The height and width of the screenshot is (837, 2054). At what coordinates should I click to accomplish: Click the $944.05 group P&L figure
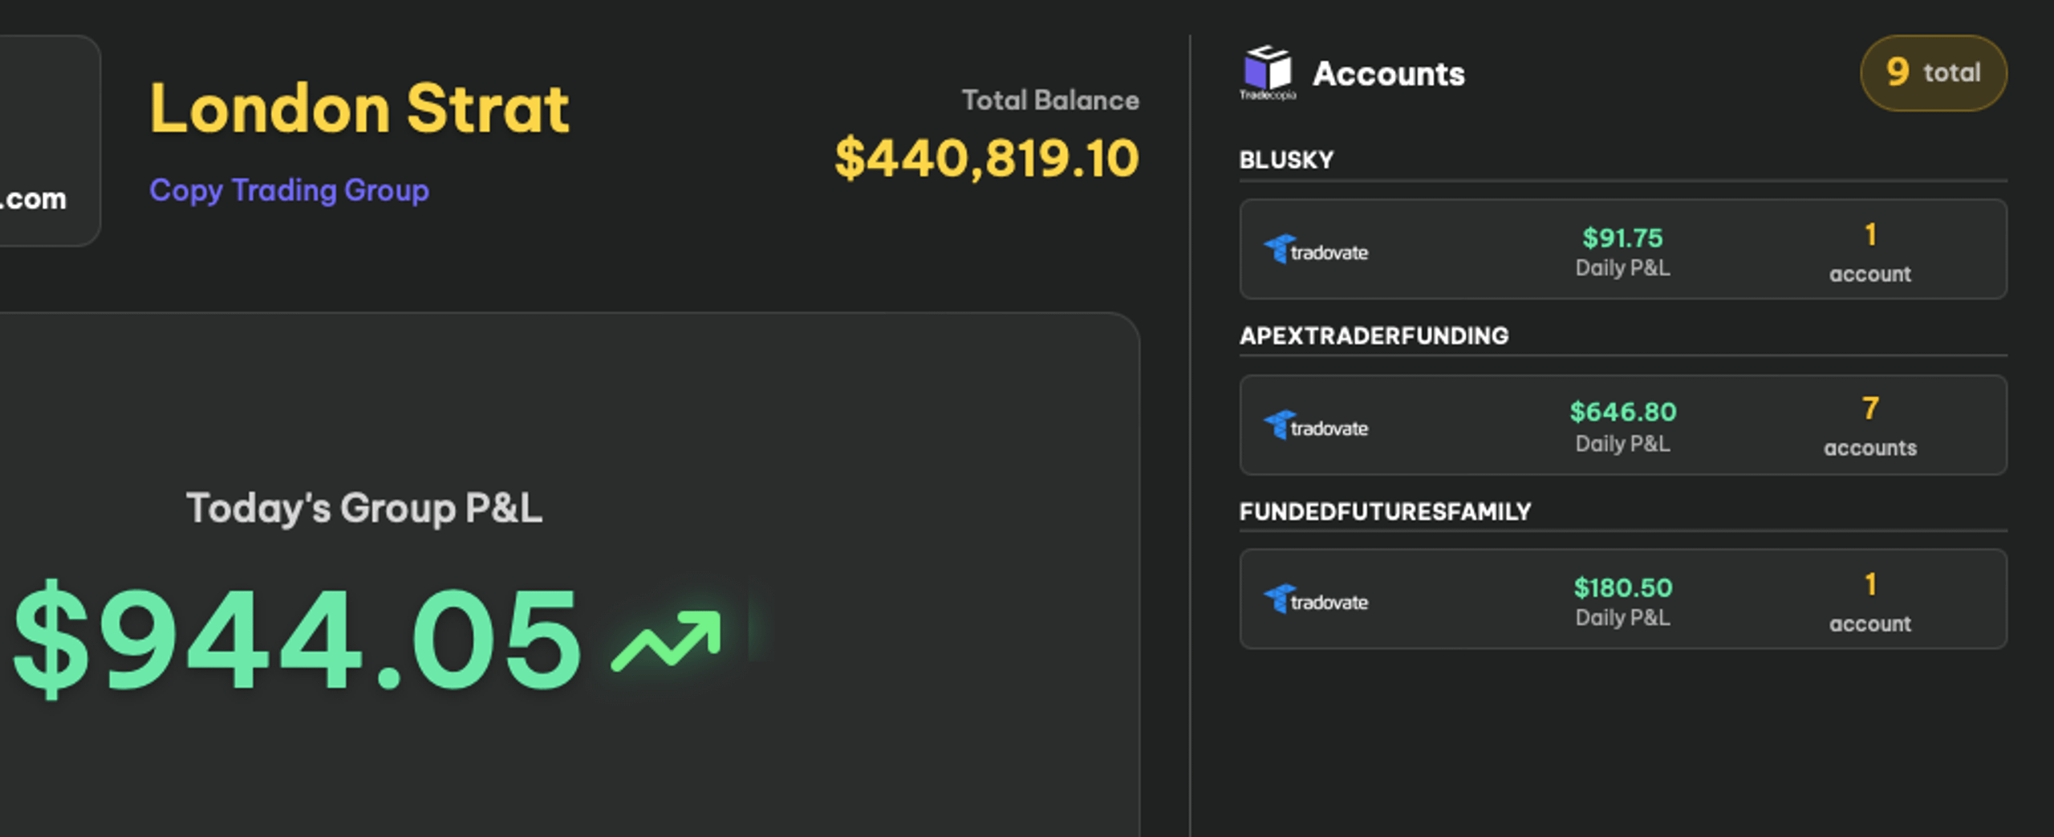pyautogui.click(x=297, y=638)
